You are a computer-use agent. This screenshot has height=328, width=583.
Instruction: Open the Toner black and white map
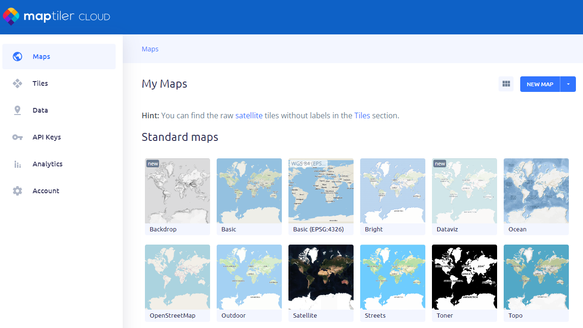click(x=465, y=277)
